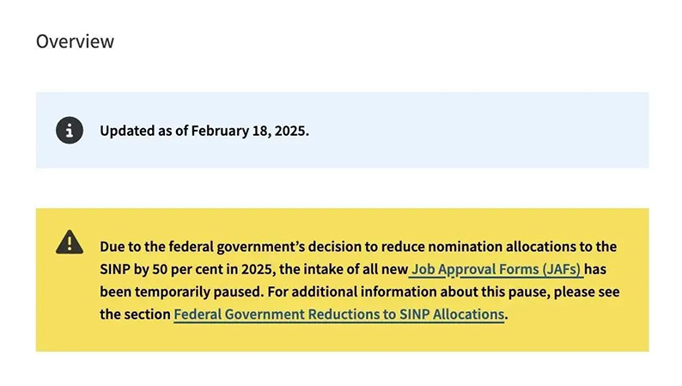The height and width of the screenshot is (386, 682).
Task: Click 'please see' at end of line
Action: (x=589, y=291)
